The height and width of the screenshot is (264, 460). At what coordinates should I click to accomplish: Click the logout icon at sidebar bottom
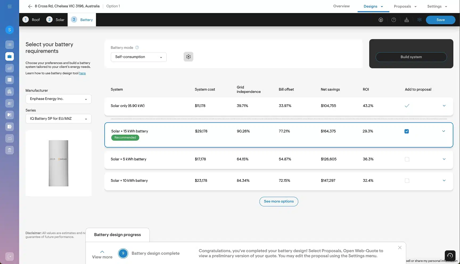pyautogui.click(x=10, y=257)
